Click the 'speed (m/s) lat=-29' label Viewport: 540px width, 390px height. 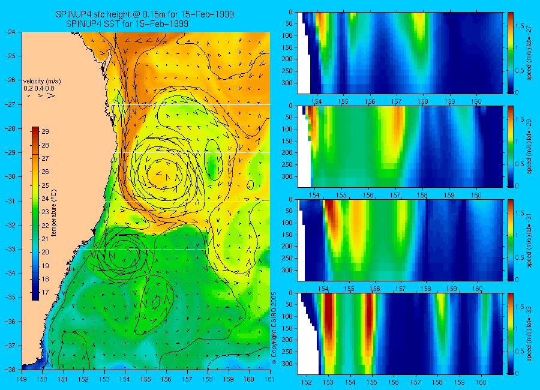(x=530, y=147)
